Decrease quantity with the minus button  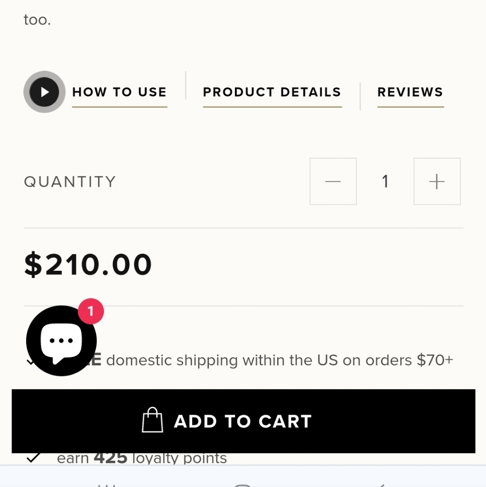coord(333,181)
